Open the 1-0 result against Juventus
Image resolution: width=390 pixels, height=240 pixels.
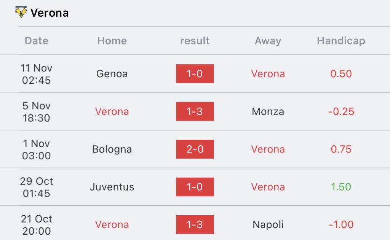(195, 187)
